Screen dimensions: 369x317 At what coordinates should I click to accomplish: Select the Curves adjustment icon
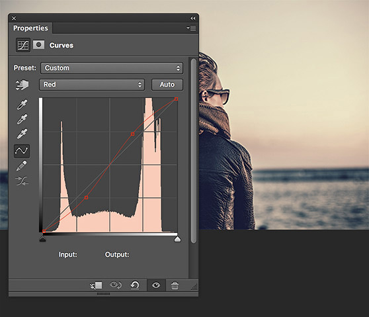(x=23, y=45)
